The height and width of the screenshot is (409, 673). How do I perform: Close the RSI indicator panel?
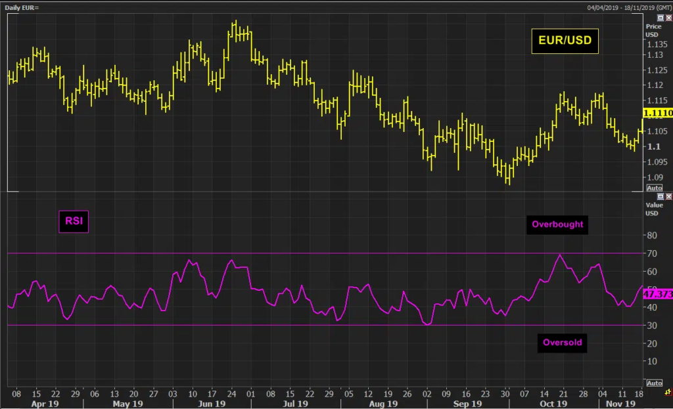click(668, 196)
